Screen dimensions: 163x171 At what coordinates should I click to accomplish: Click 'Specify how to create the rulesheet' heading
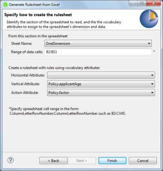38,15
